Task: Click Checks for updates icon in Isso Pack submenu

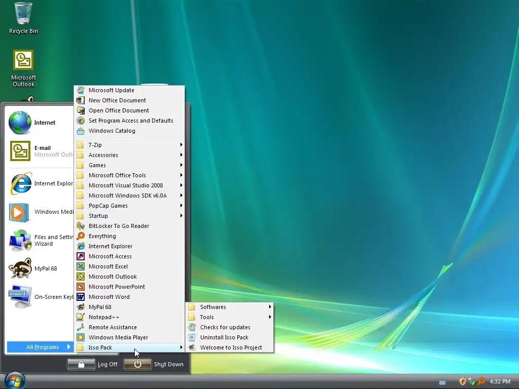Action: click(192, 328)
